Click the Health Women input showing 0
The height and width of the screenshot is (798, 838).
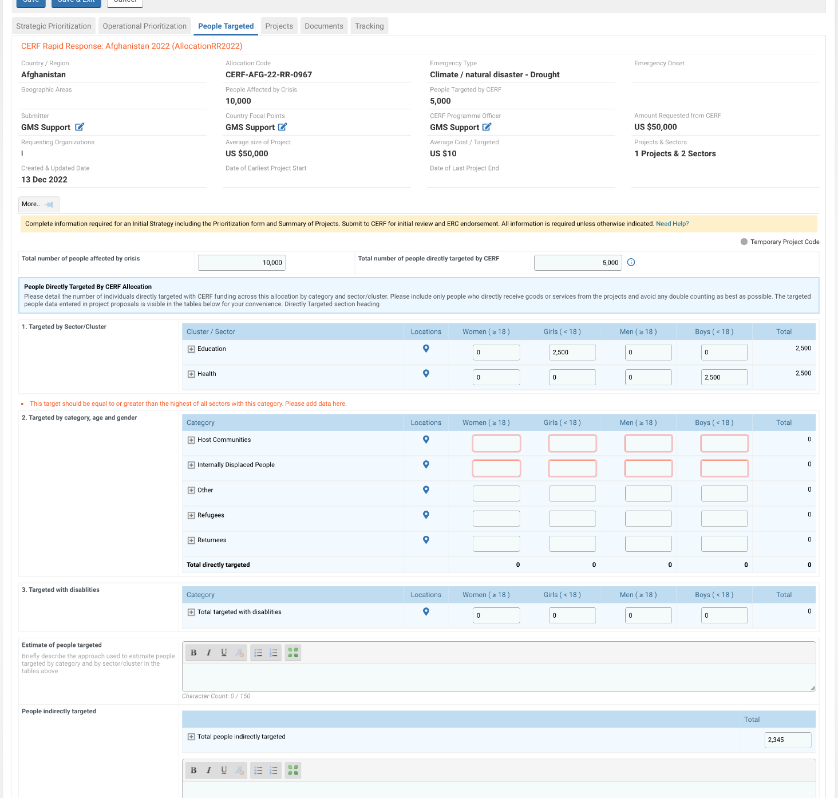[496, 377]
